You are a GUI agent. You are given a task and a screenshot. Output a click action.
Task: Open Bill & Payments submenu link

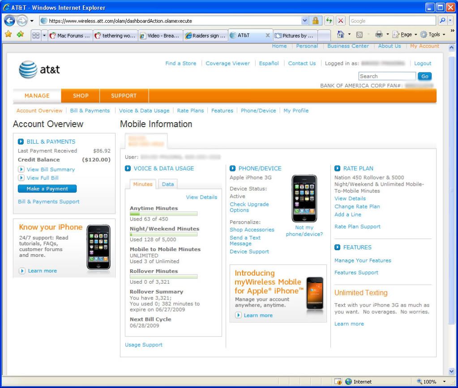click(90, 111)
